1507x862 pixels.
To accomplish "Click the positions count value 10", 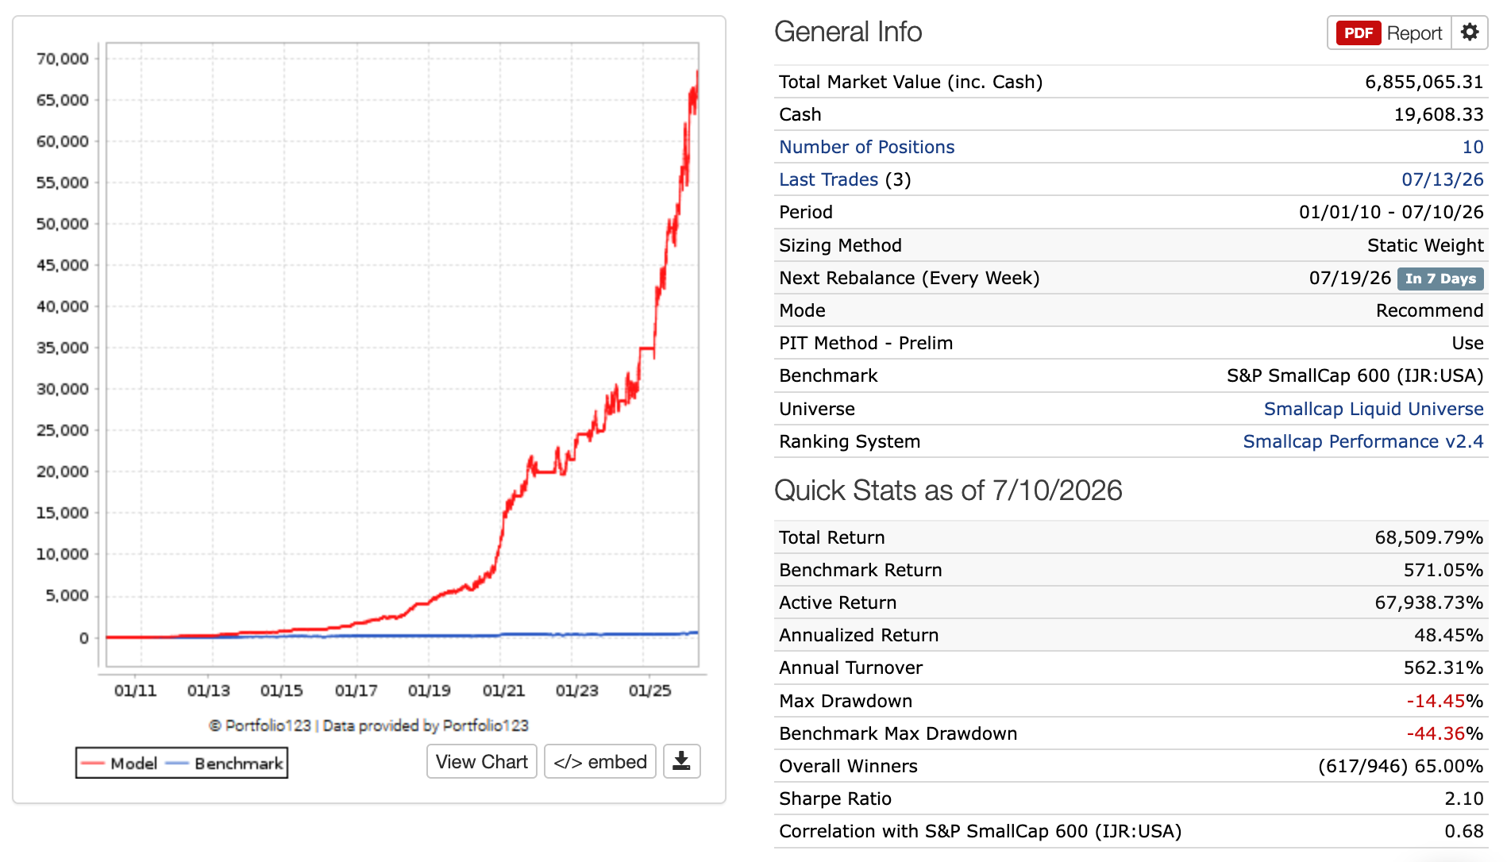I will coord(1473,147).
